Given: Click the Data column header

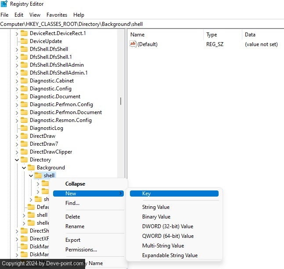Looking at the screenshot, I should pyautogui.click(x=250, y=35).
